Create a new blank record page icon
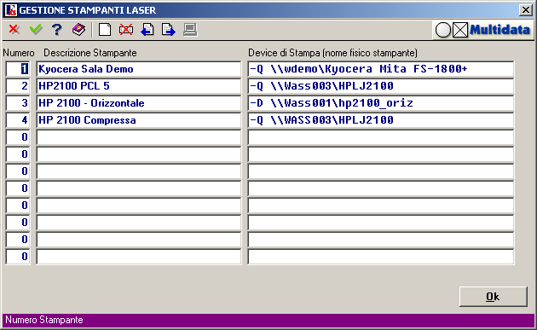Viewport: 537px width, 330px height. coord(105,30)
